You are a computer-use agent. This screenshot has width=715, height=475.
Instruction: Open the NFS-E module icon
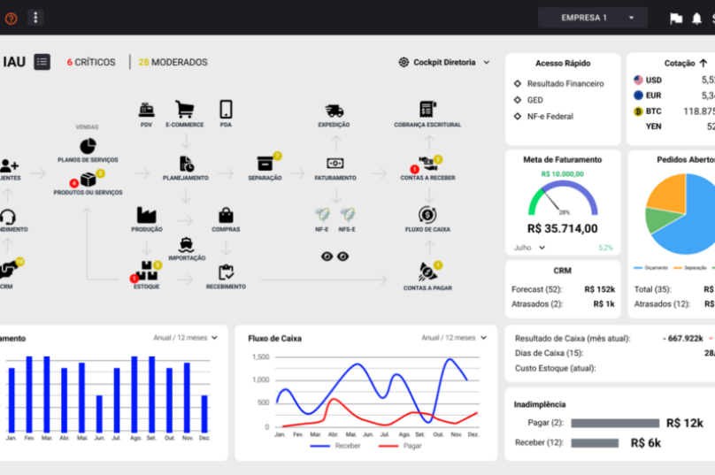(x=347, y=214)
